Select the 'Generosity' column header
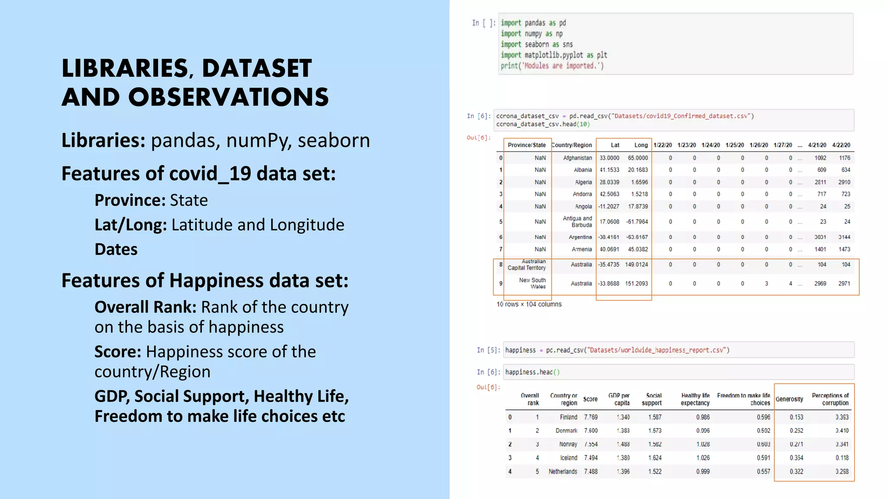This screenshot has width=887, height=499. click(789, 399)
